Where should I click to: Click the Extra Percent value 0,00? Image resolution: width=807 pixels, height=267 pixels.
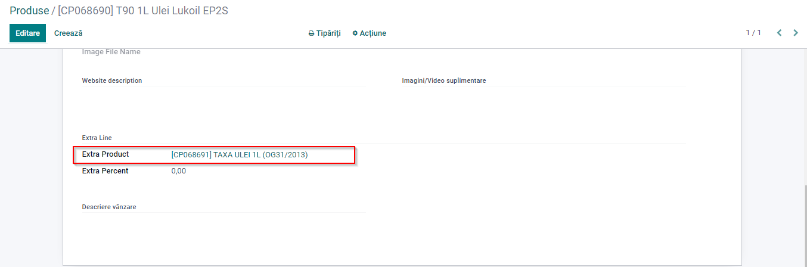click(x=179, y=171)
